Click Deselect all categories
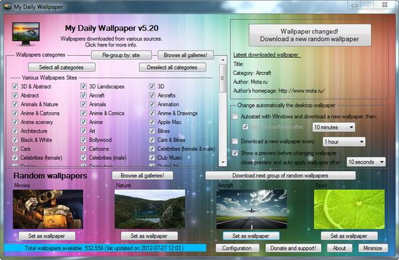This screenshot has height=260, width=399. click(x=172, y=67)
